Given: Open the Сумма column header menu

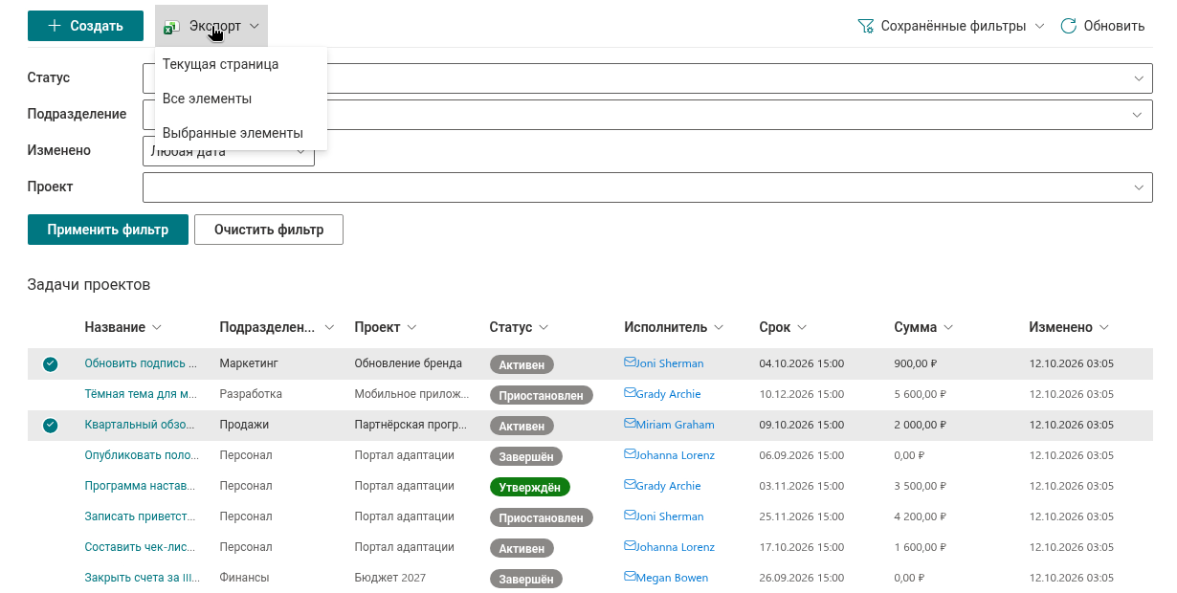Looking at the screenshot, I should 948,327.
